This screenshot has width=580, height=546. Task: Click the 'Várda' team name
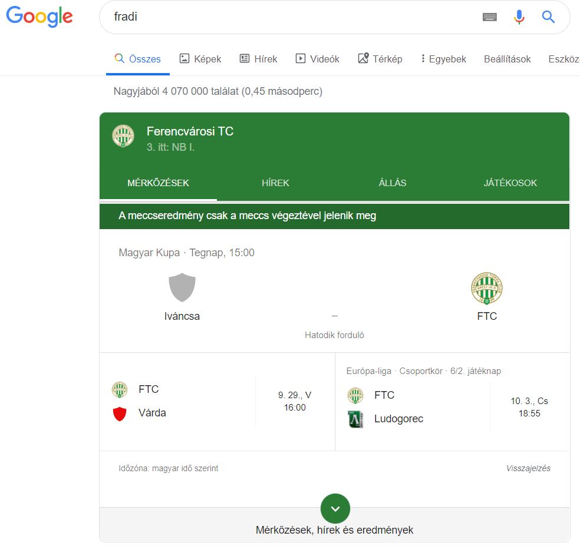tap(152, 413)
